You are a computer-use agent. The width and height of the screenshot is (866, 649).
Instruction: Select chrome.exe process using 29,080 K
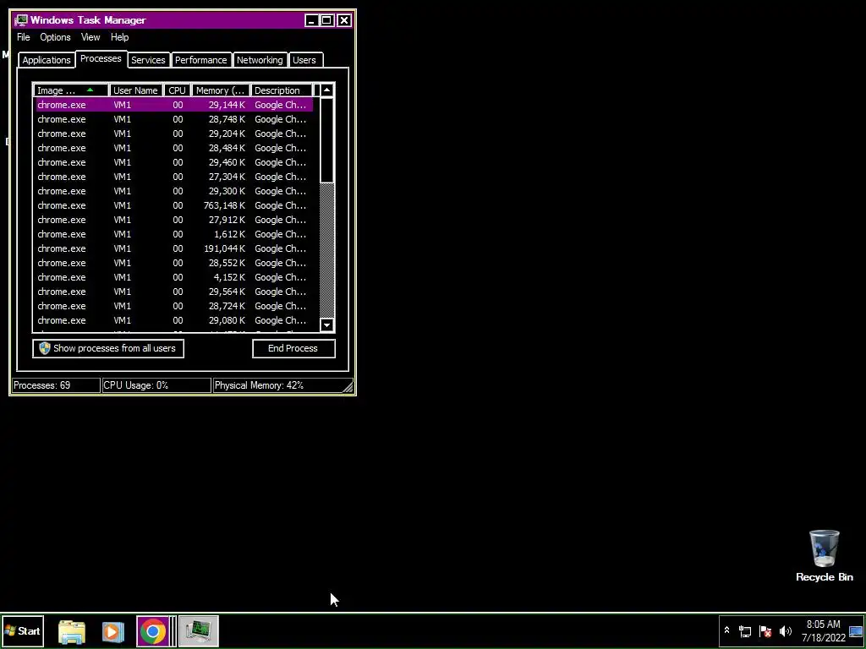coord(174,320)
